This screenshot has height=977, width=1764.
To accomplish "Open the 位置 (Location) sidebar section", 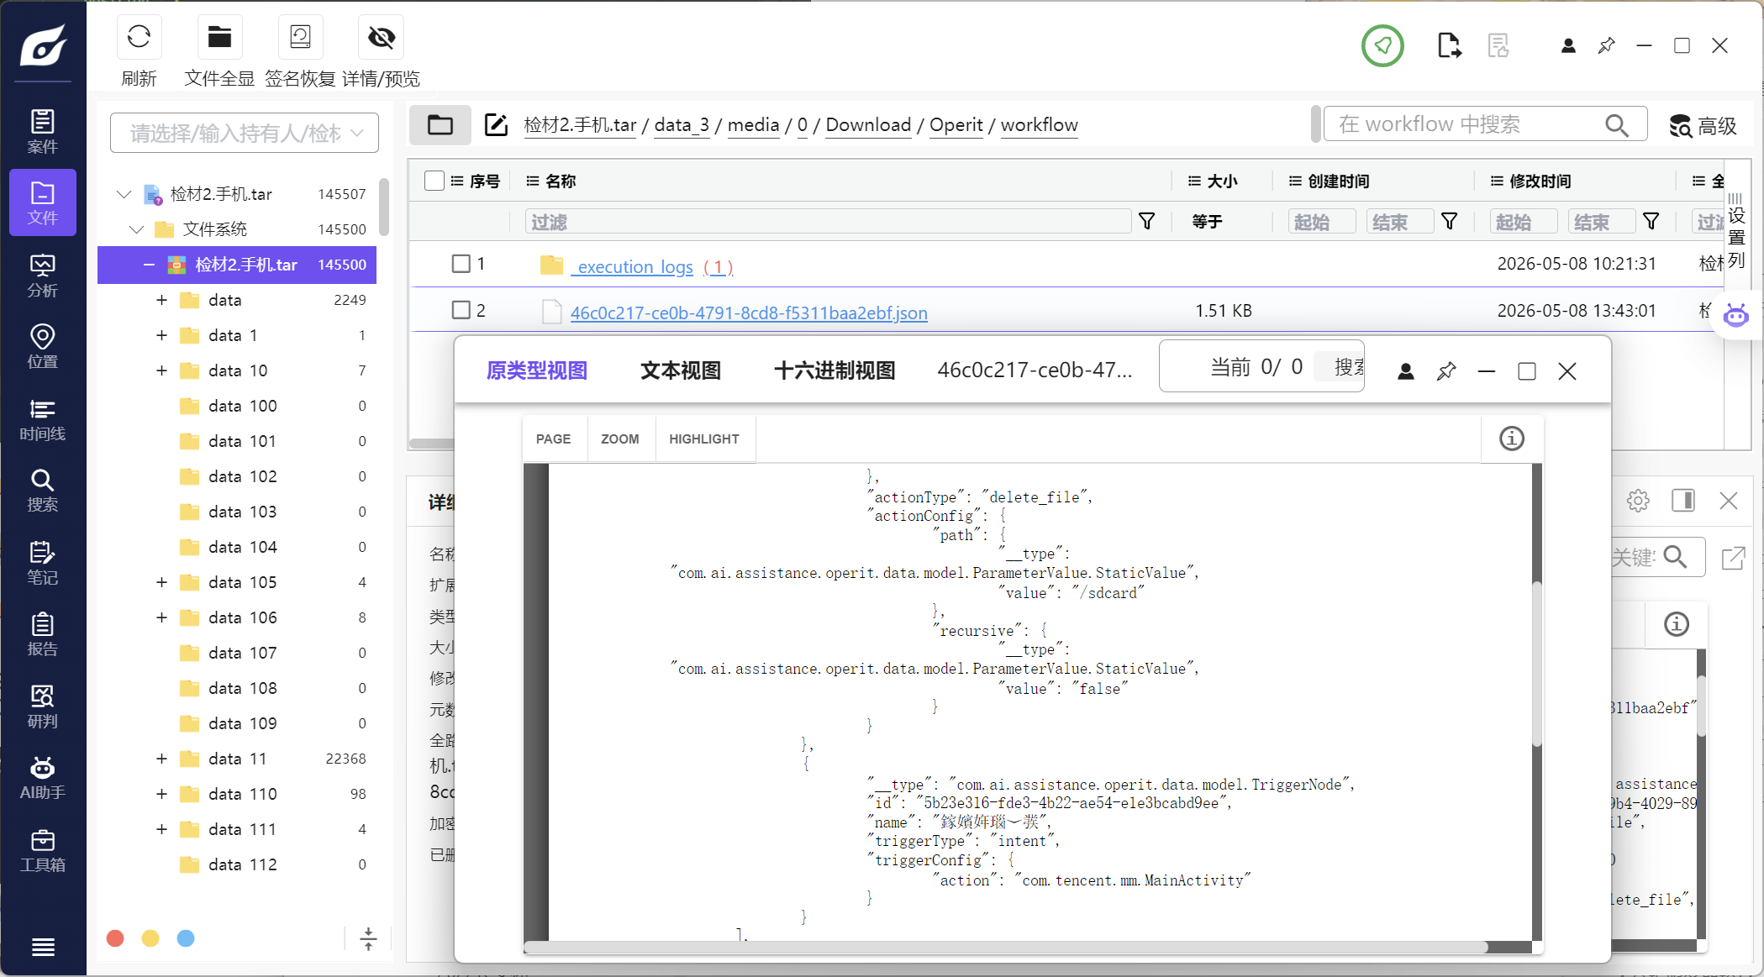I will 43,347.
